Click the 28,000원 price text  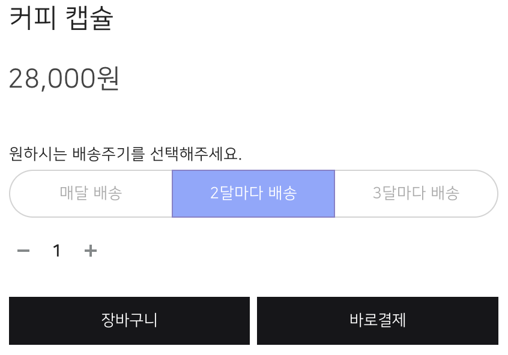64,79
